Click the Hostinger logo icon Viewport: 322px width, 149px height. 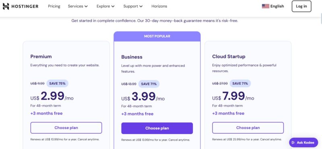(x=6, y=6)
